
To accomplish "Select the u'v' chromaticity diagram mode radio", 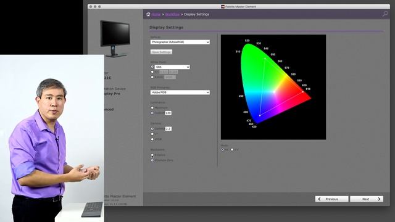I will (x=232, y=149).
